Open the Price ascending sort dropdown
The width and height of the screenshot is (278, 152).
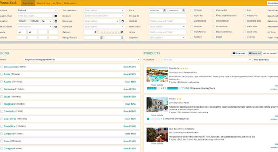(x=265, y=60)
